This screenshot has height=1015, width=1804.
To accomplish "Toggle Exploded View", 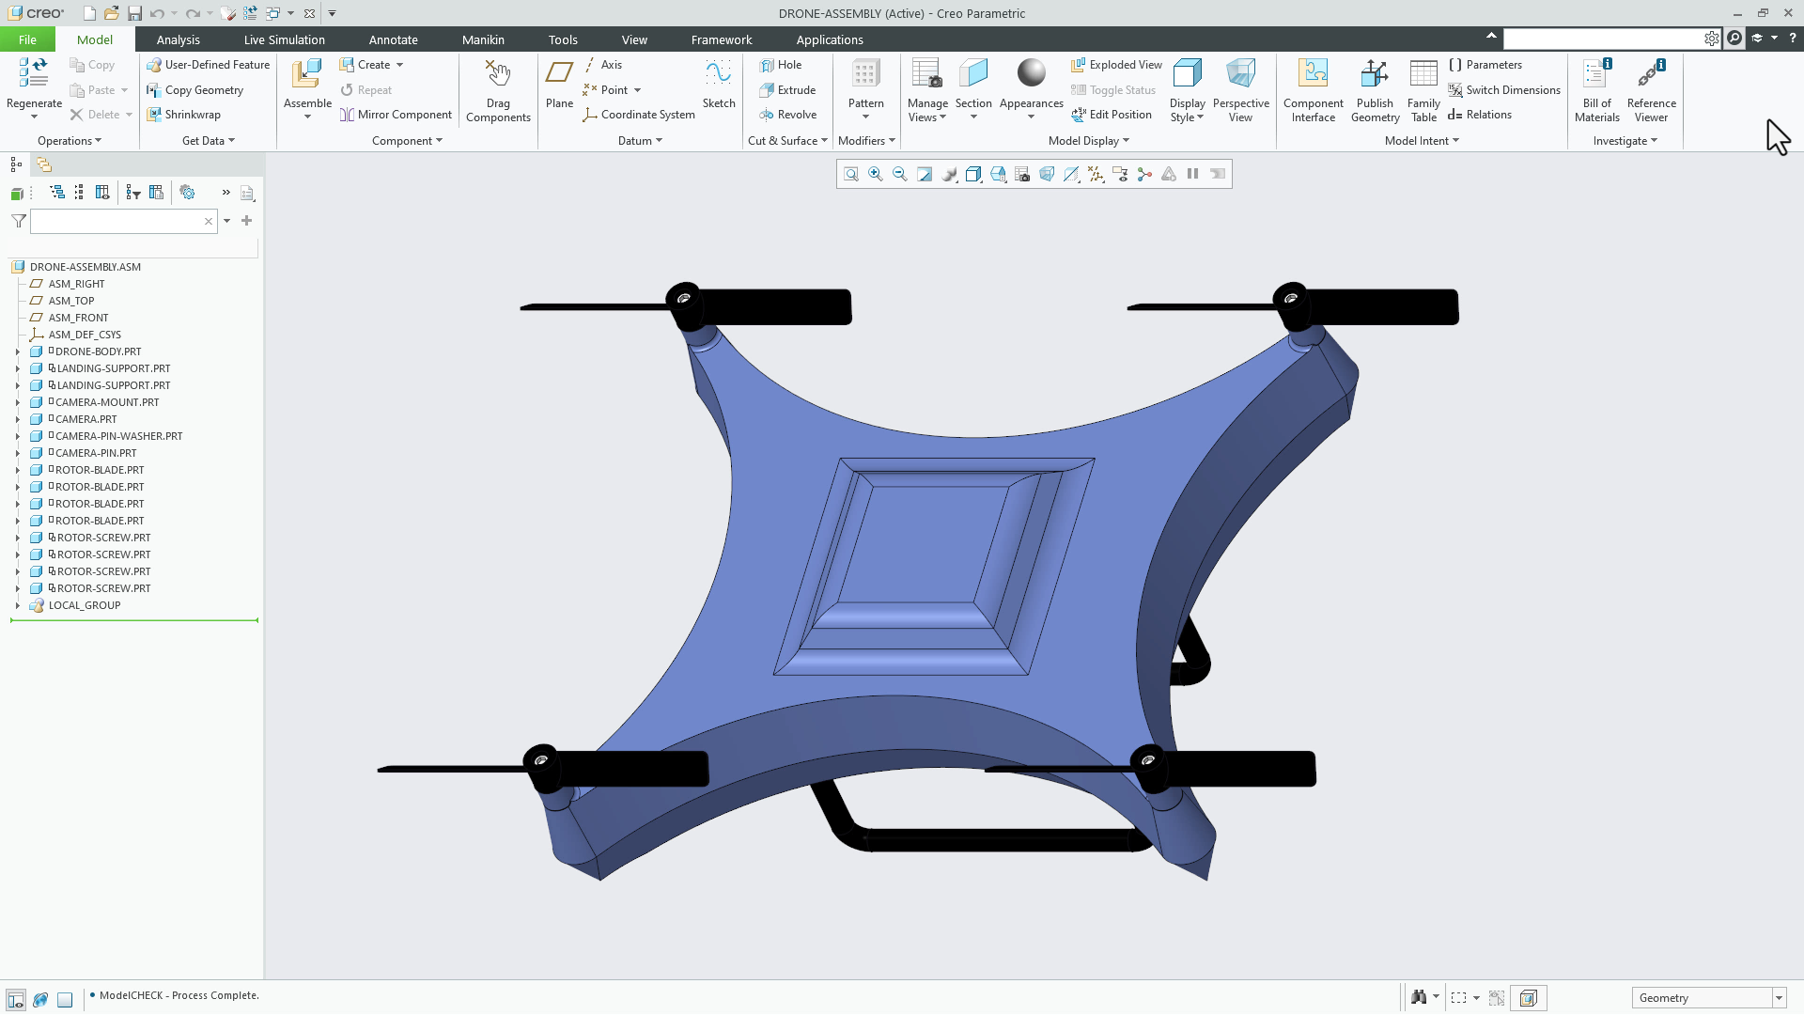I will point(1116,65).
